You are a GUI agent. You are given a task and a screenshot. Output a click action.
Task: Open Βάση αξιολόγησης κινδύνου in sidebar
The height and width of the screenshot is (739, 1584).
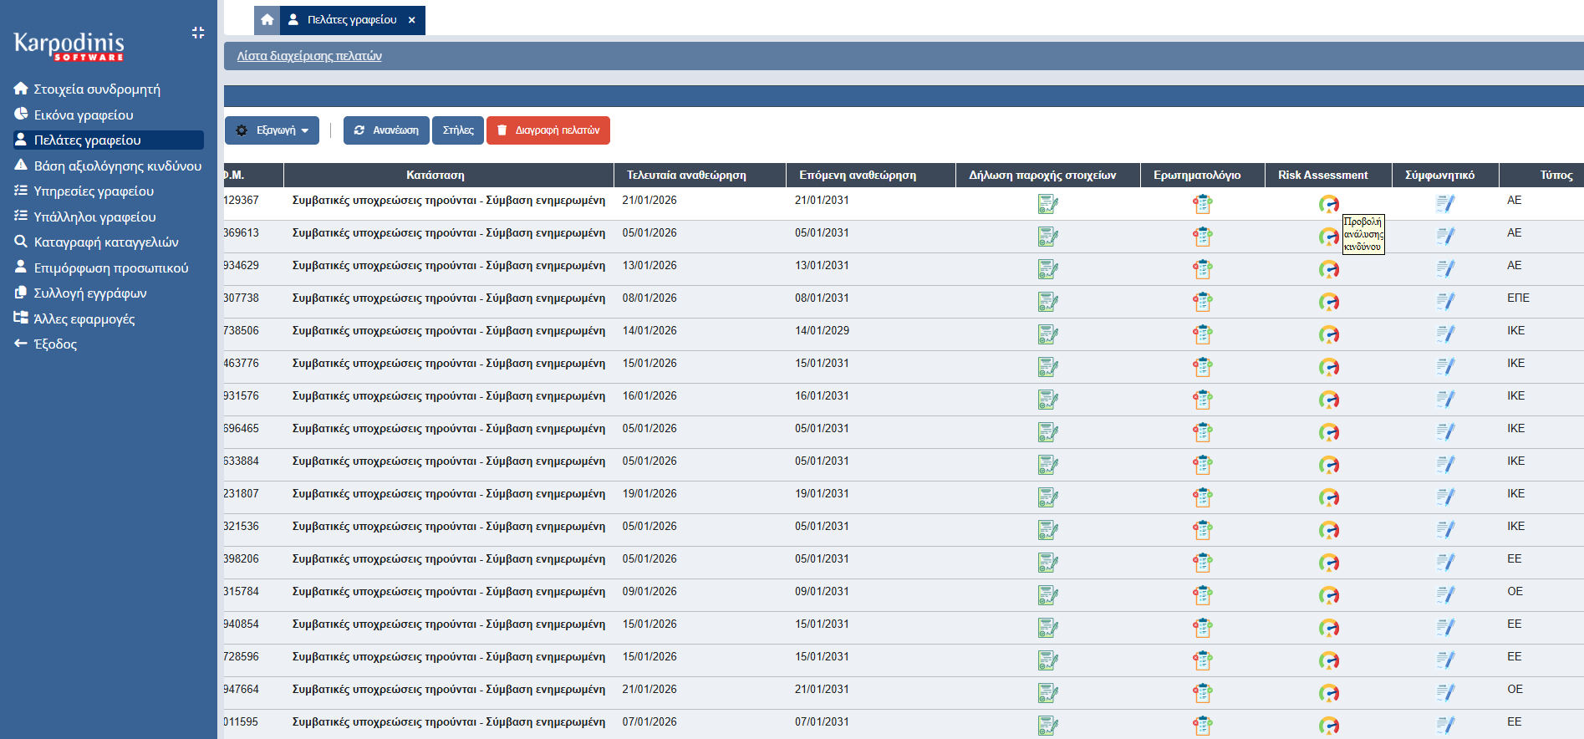117,166
